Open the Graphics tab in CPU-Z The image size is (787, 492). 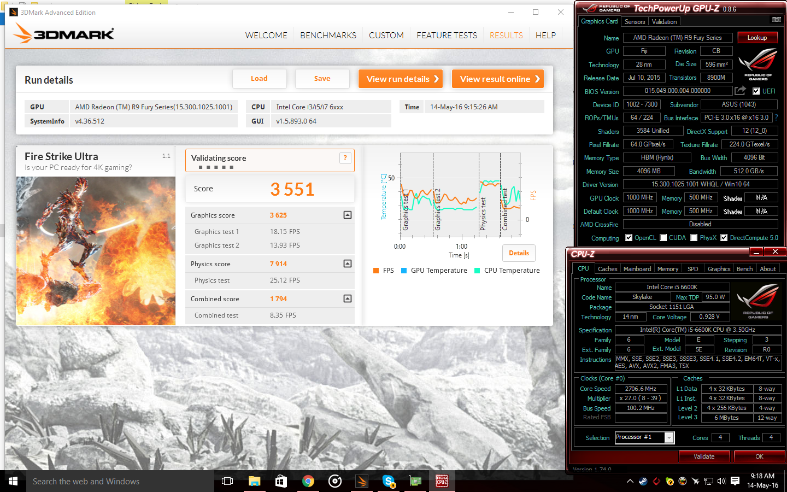[719, 269]
